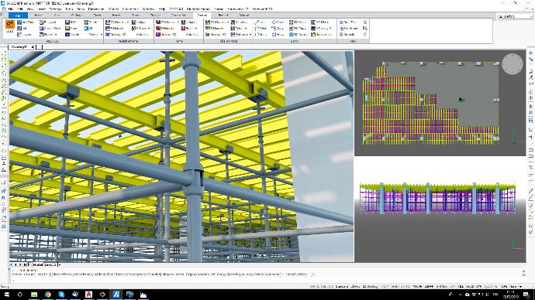Click the large orange Load icon

pyautogui.click(x=10, y=25)
